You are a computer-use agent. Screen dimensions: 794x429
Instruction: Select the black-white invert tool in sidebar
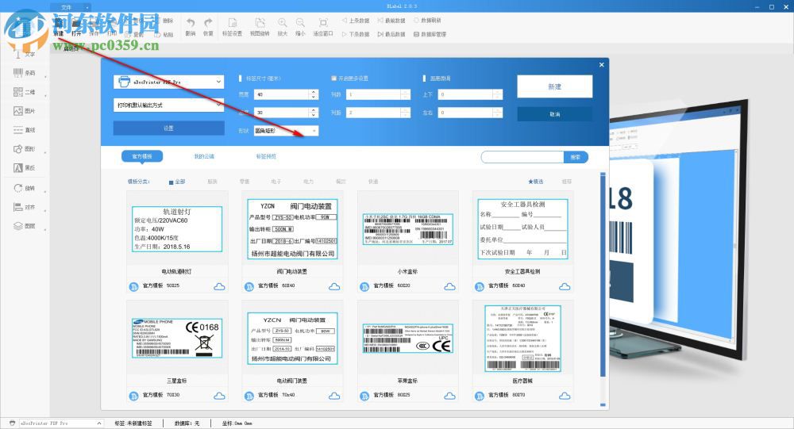[24, 168]
